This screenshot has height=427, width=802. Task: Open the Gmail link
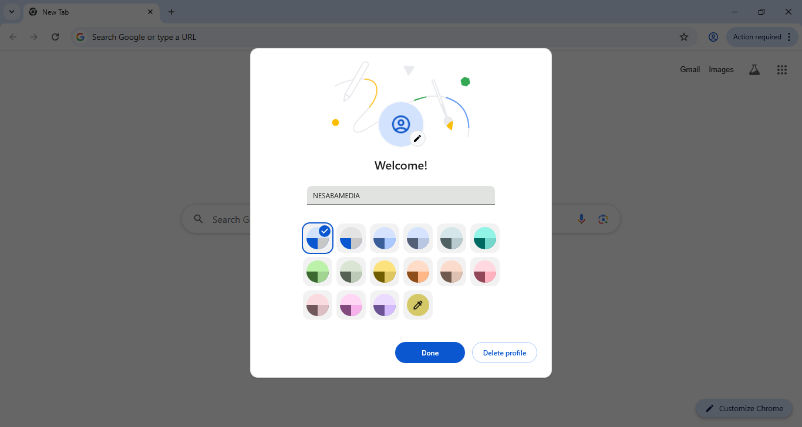point(690,69)
